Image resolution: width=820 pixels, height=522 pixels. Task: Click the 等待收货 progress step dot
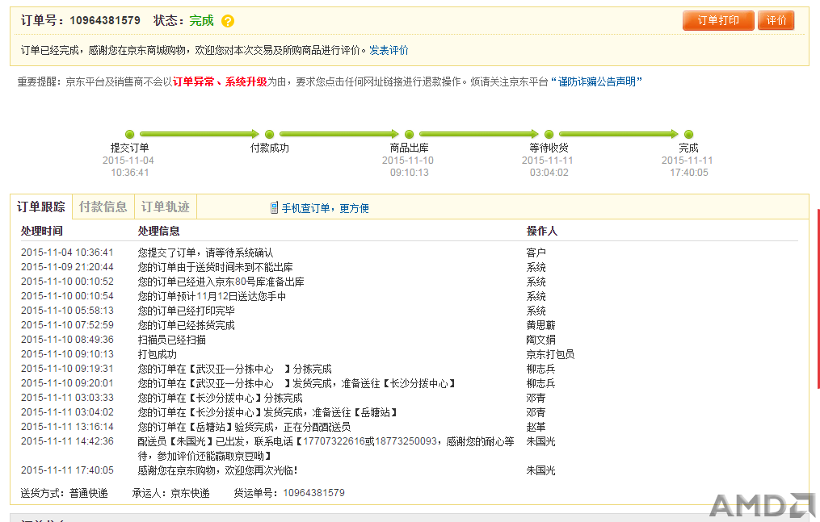[549, 134]
